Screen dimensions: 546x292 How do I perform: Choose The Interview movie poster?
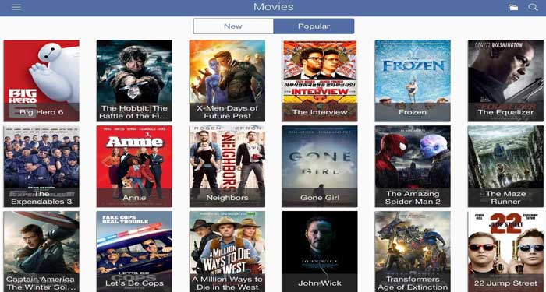point(320,81)
